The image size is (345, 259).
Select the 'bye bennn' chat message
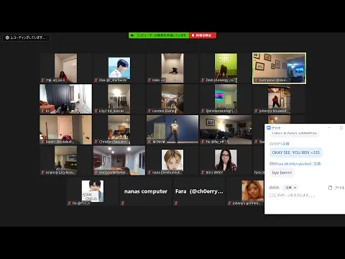point(282,173)
